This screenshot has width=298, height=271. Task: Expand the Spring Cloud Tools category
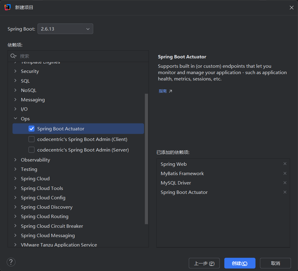(15, 188)
